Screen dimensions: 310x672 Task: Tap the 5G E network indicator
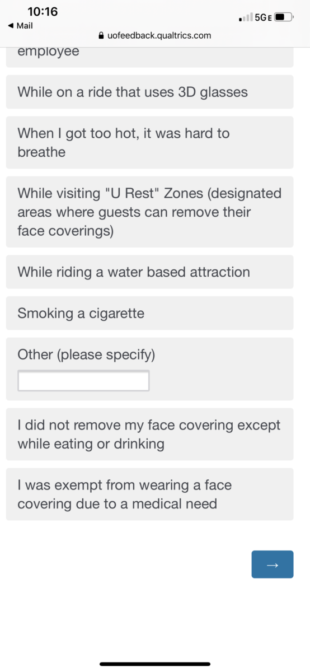[x=263, y=17]
